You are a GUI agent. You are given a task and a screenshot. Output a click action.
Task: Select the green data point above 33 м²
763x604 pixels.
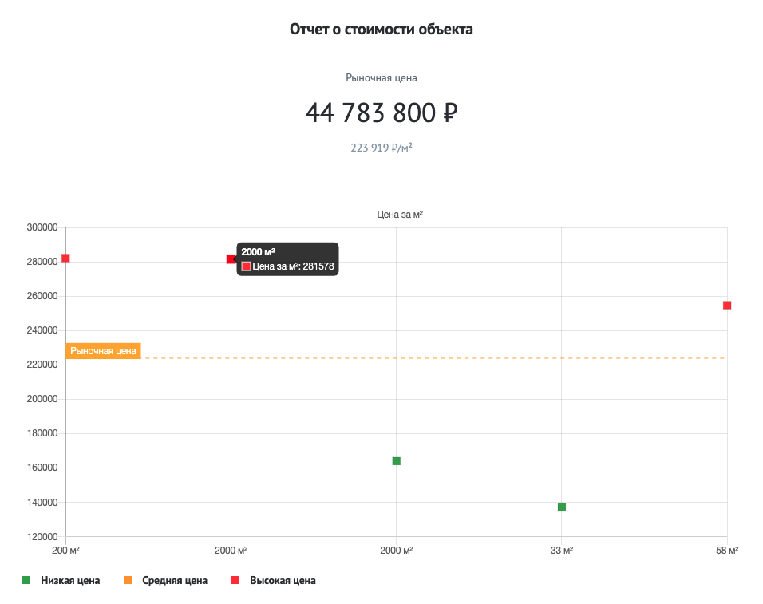coord(562,507)
